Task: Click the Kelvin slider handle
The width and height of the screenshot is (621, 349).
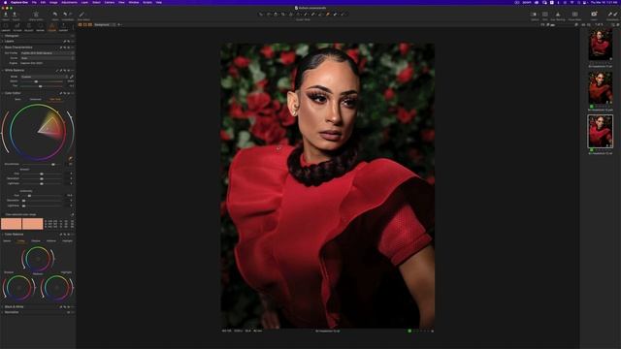Action: (36, 81)
